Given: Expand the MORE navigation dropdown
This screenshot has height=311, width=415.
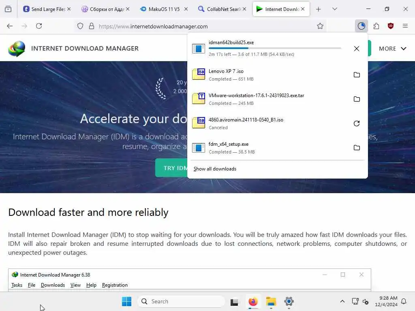Looking at the screenshot, I should coord(392,49).
